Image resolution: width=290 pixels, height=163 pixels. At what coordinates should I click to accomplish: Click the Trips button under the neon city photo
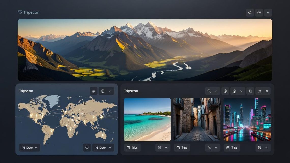point(232,148)
